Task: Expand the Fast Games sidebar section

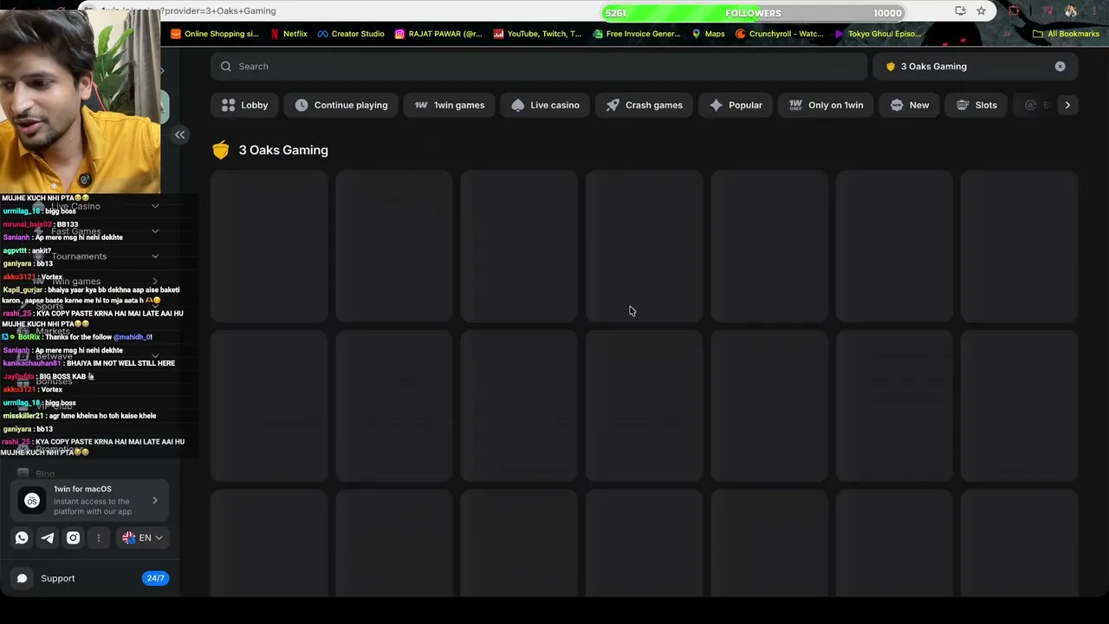Action: 155,231
